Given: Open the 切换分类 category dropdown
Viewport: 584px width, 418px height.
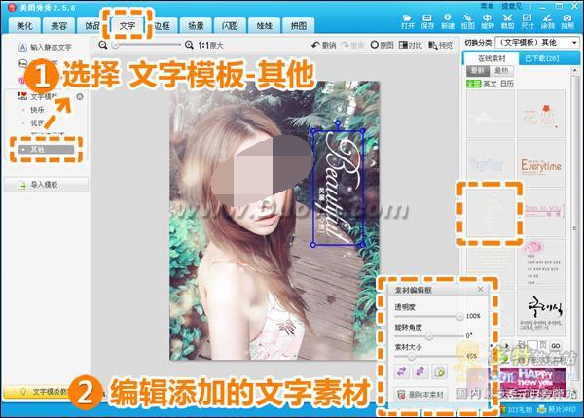Looking at the screenshot, I should click(x=538, y=43).
